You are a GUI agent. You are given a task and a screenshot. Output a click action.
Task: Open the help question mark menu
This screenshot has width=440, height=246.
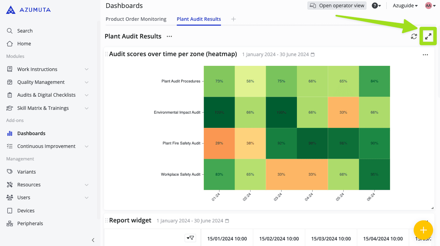(x=376, y=6)
